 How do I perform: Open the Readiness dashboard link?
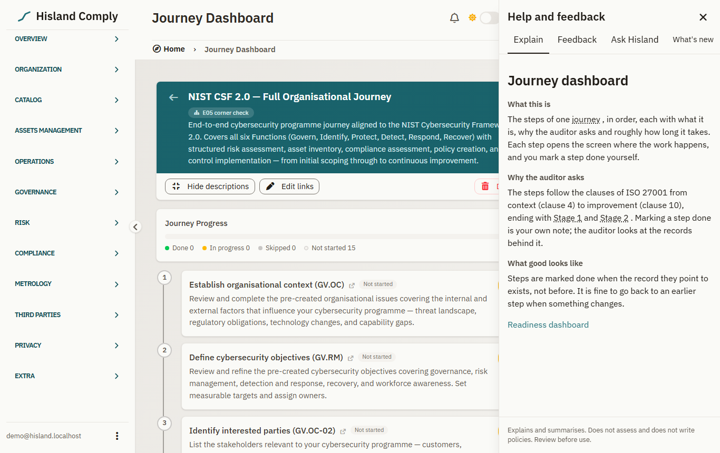pyautogui.click(x=548, y=325)
